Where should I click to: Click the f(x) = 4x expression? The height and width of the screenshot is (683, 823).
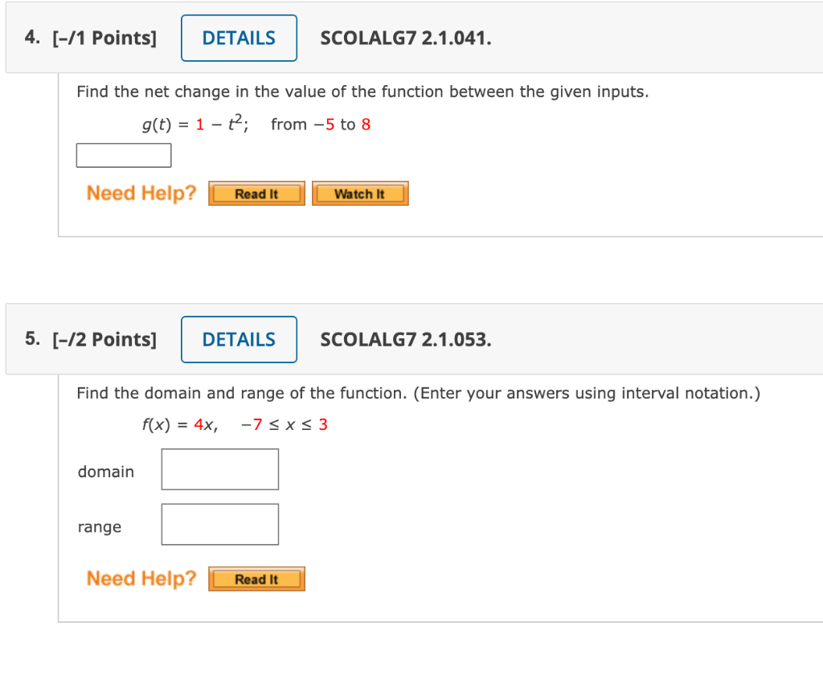[177, 424]
